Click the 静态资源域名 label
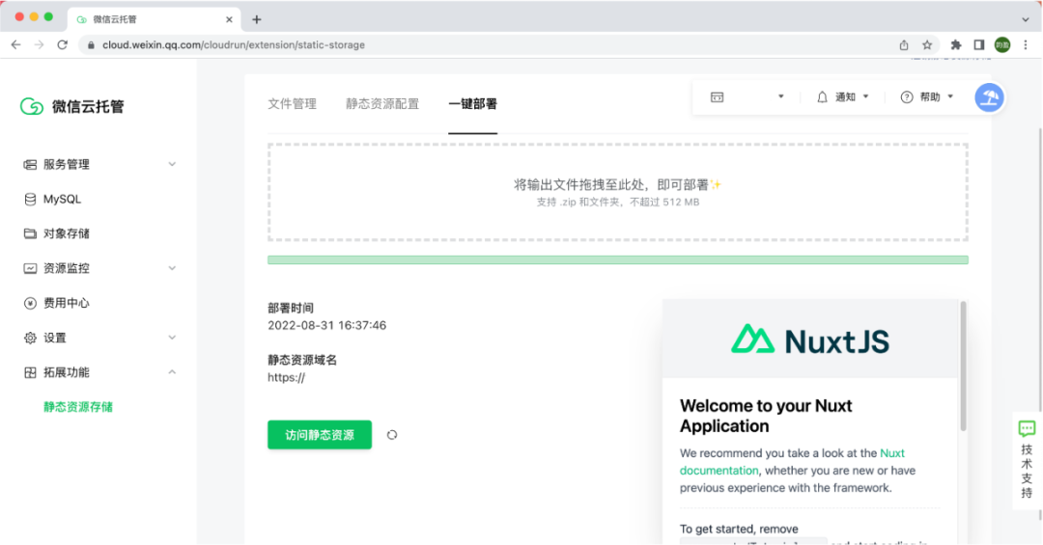Screen dimensions: 1043x545 302,360
